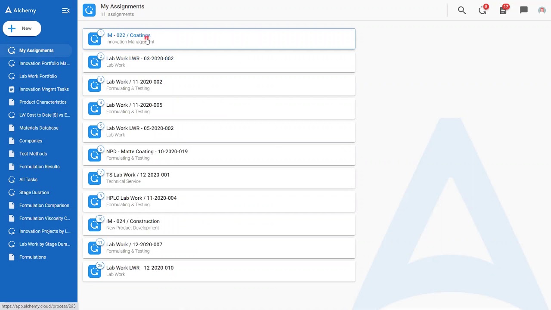Open Innovation Portfolio Ma... in the sidebar
This screenshot has height=310, width=551.
pos(39,63)
